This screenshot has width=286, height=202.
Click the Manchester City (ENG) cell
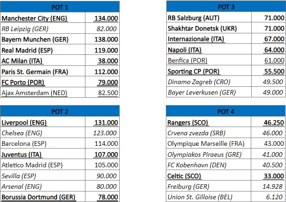pyautogui.click(x=42, y=18)
